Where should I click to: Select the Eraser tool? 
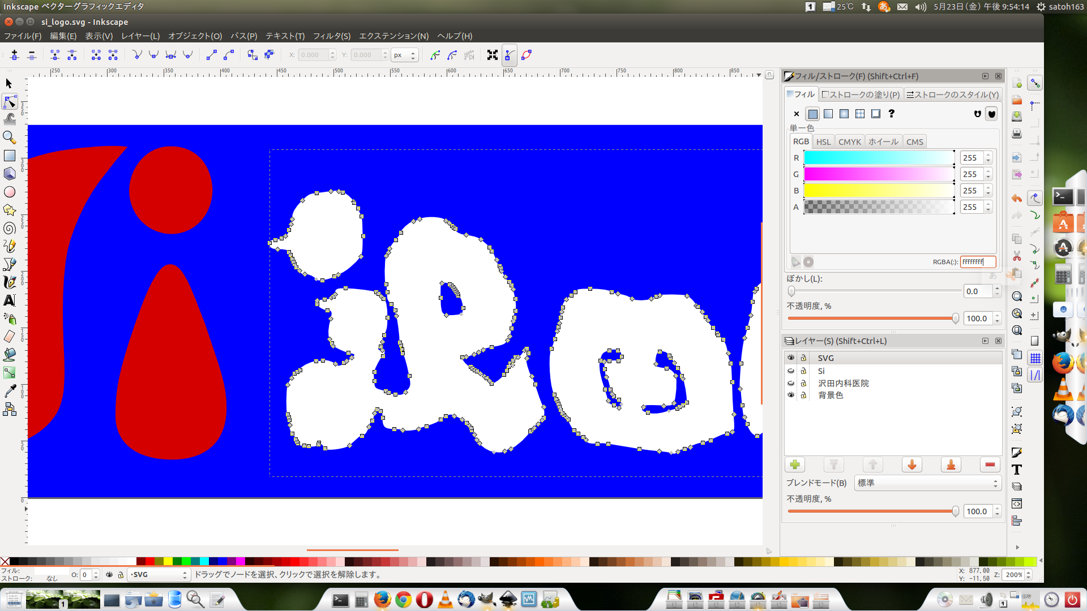[x=10, y=337]
